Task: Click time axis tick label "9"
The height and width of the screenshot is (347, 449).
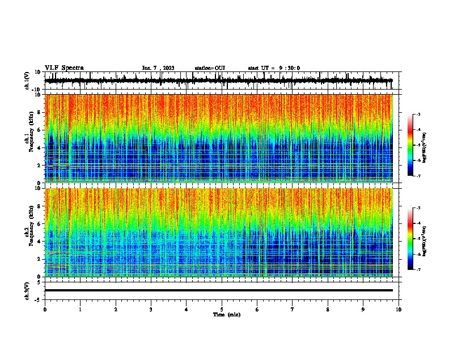Action: click(x=363, y=310)
